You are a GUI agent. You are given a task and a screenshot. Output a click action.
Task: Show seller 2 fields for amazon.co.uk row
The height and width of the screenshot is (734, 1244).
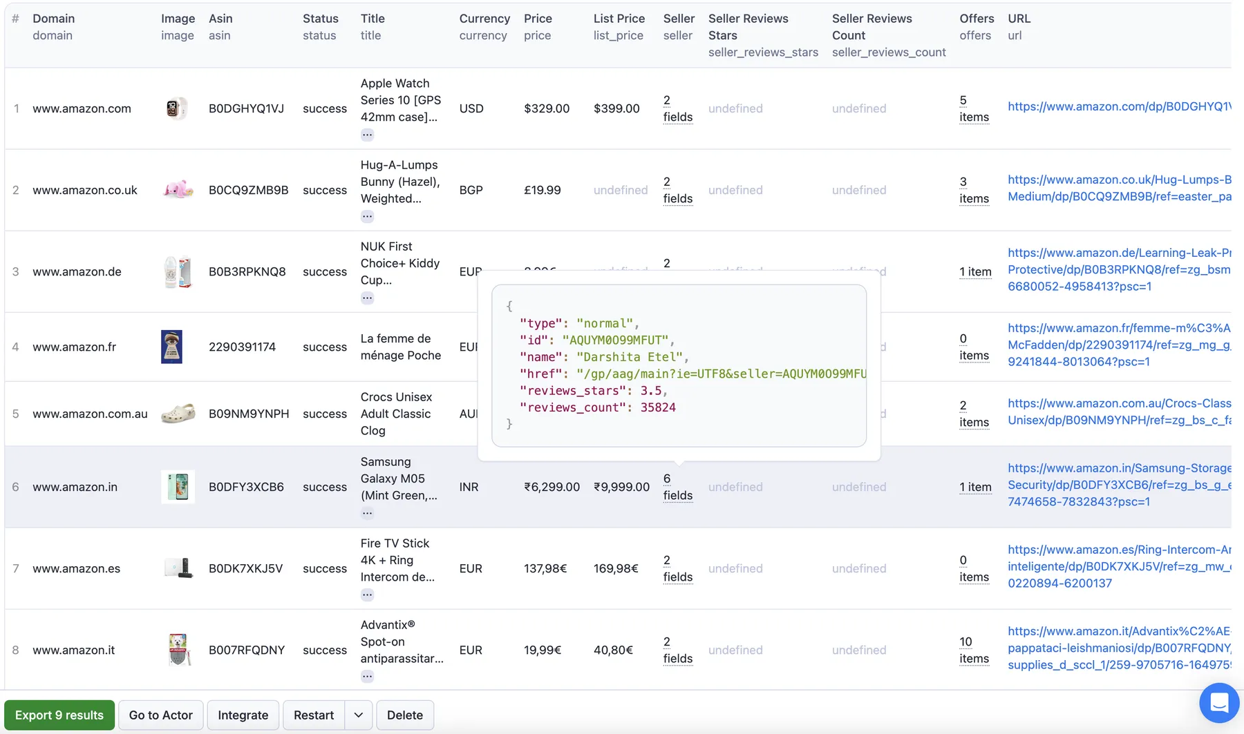point(677,190)
